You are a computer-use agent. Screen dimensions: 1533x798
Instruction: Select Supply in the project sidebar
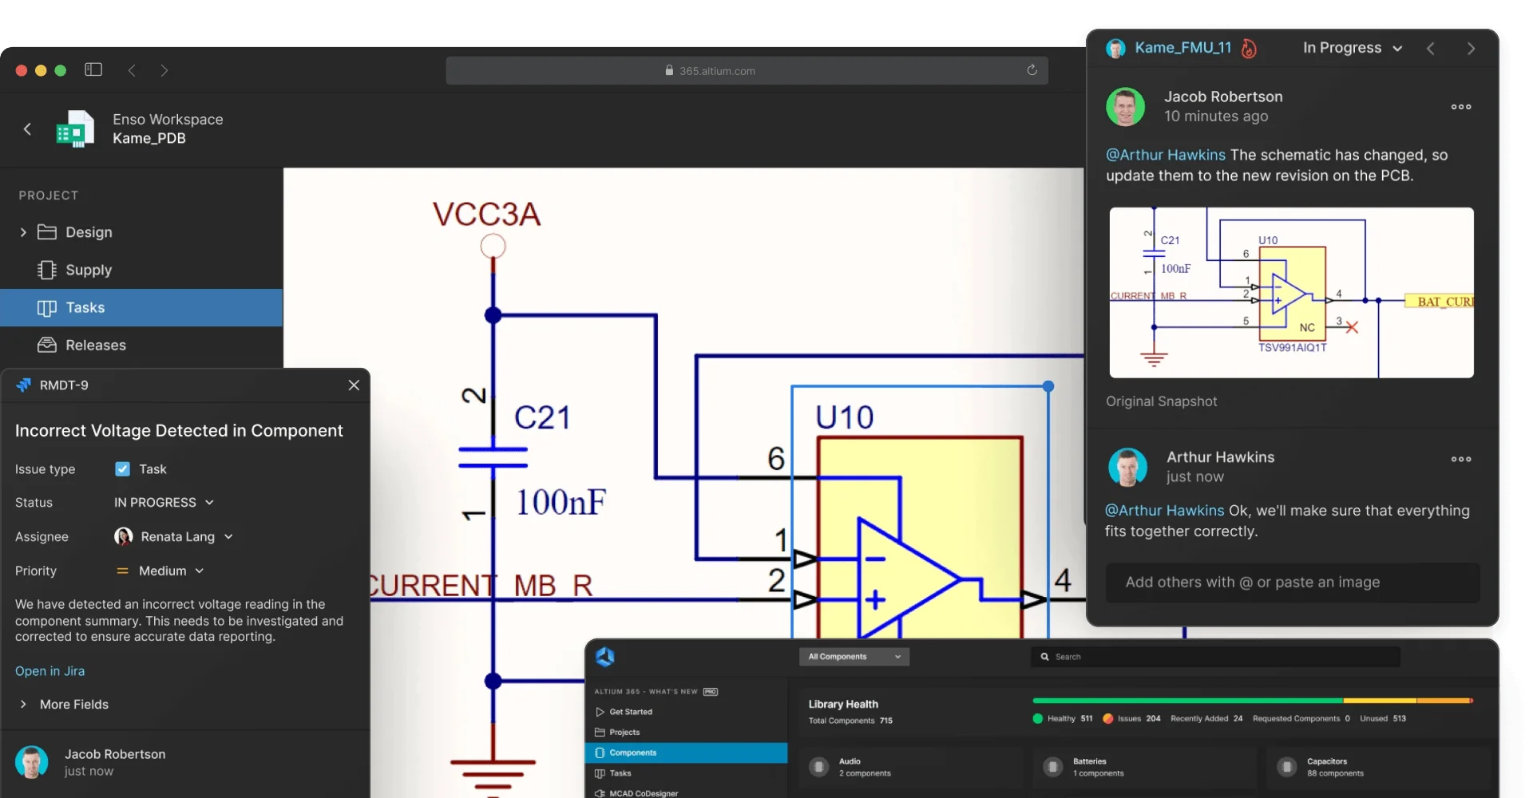(x=141, y=270)
